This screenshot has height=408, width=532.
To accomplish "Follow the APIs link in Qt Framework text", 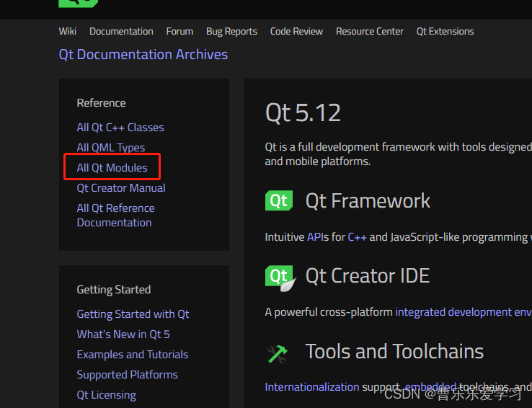I will click(x=314, y=237).
